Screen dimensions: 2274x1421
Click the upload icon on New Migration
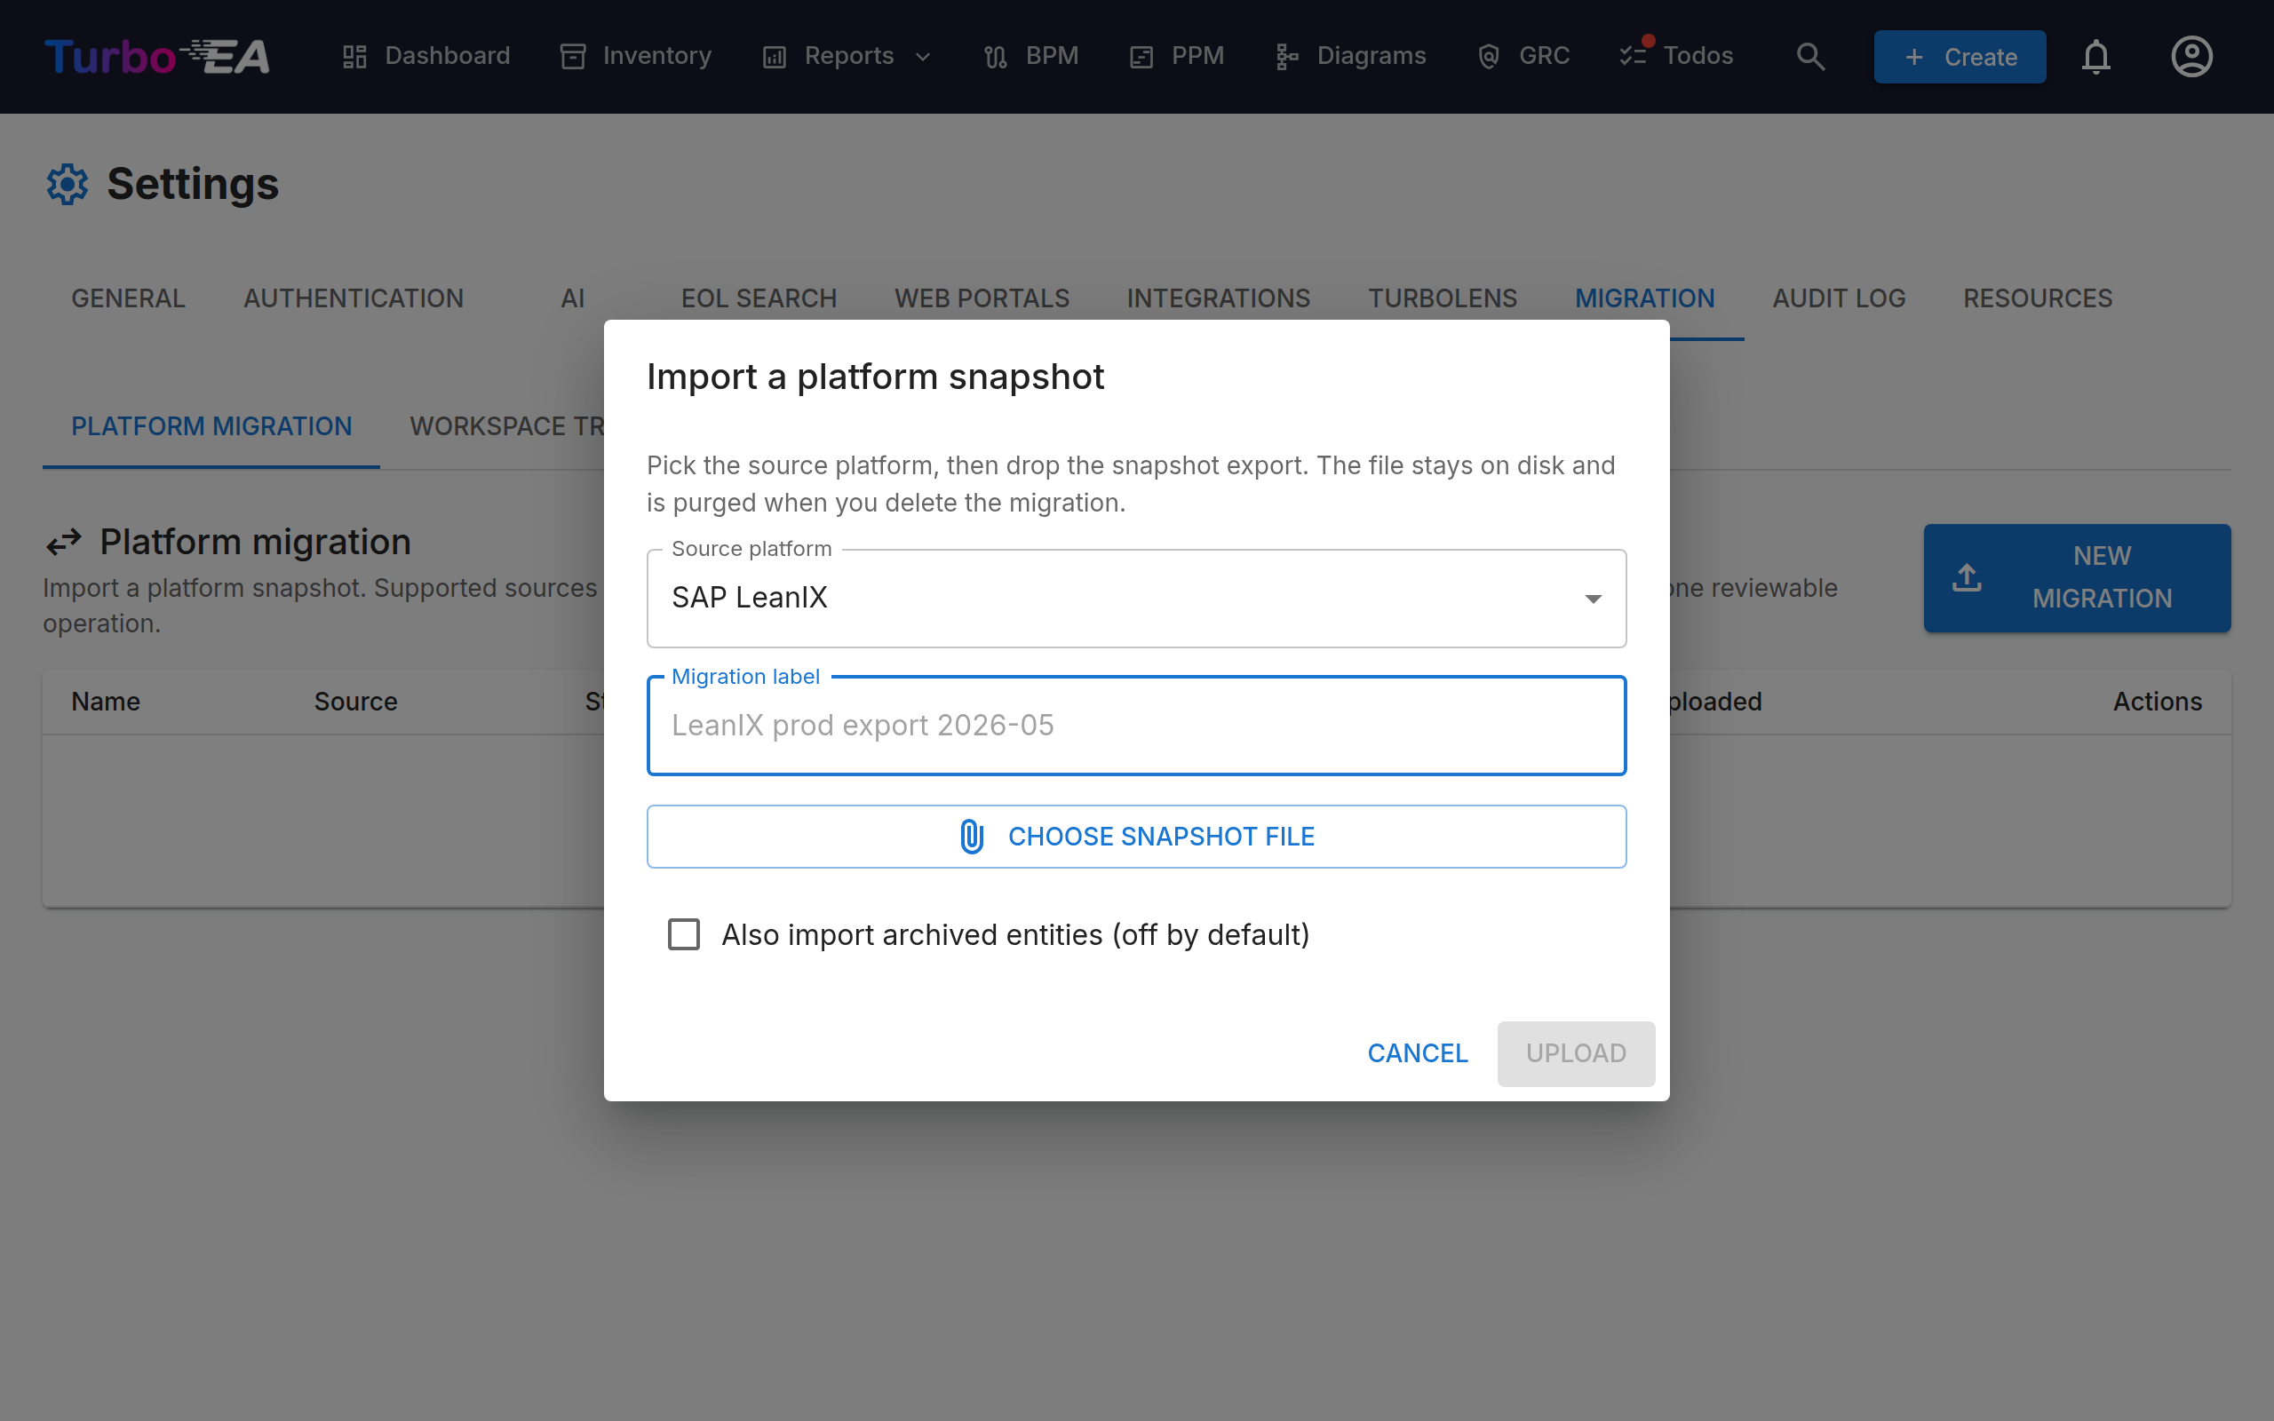coord(1966,577)
